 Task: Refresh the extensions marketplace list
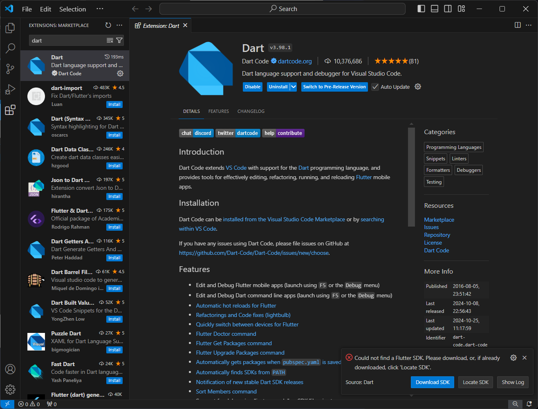[108, 25]
